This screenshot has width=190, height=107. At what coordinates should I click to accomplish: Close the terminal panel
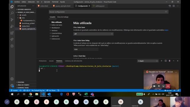(x=178, y=61)
